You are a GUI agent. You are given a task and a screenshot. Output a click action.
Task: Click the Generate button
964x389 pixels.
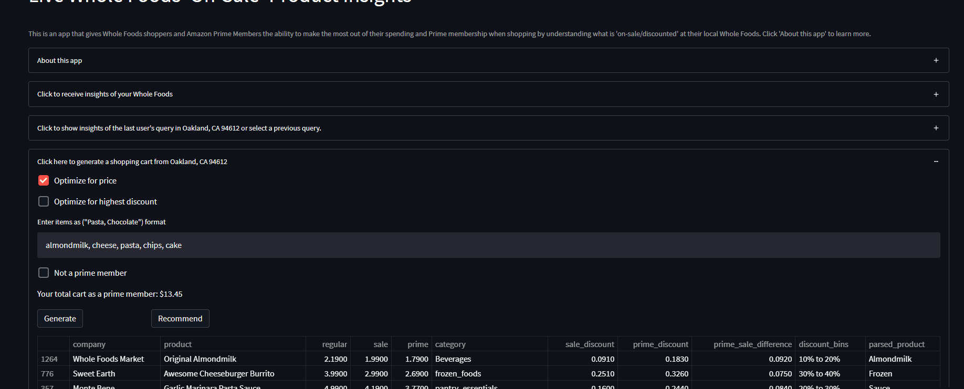point(60,319)
